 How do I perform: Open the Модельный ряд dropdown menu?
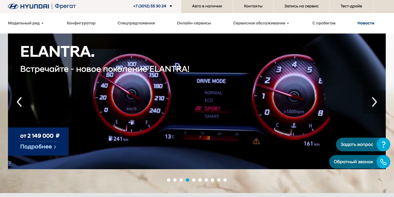[26, 23]
